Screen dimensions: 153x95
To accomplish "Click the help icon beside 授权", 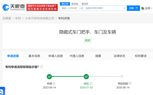I will (91, 84).
